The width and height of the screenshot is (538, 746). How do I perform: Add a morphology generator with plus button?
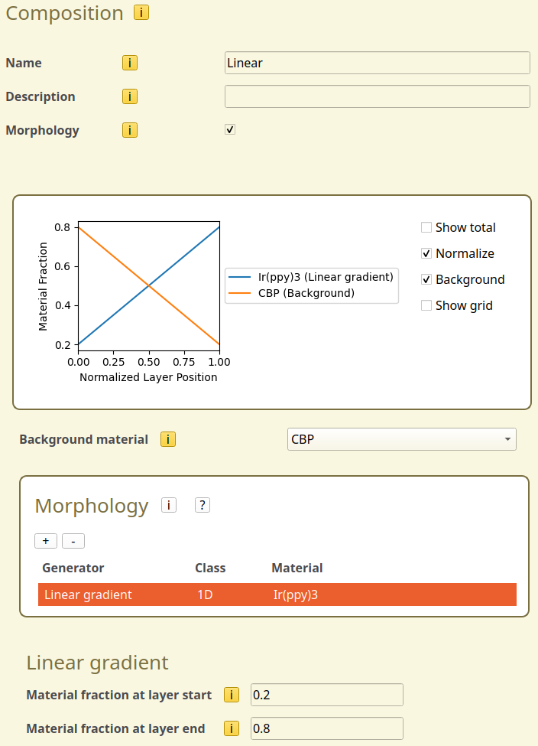[x=46, y=541]
